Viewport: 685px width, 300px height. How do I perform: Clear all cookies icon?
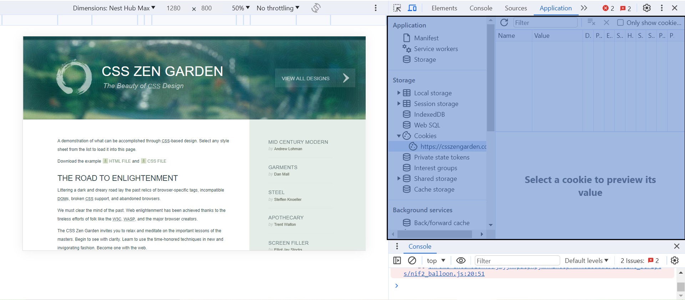(591, 22)
